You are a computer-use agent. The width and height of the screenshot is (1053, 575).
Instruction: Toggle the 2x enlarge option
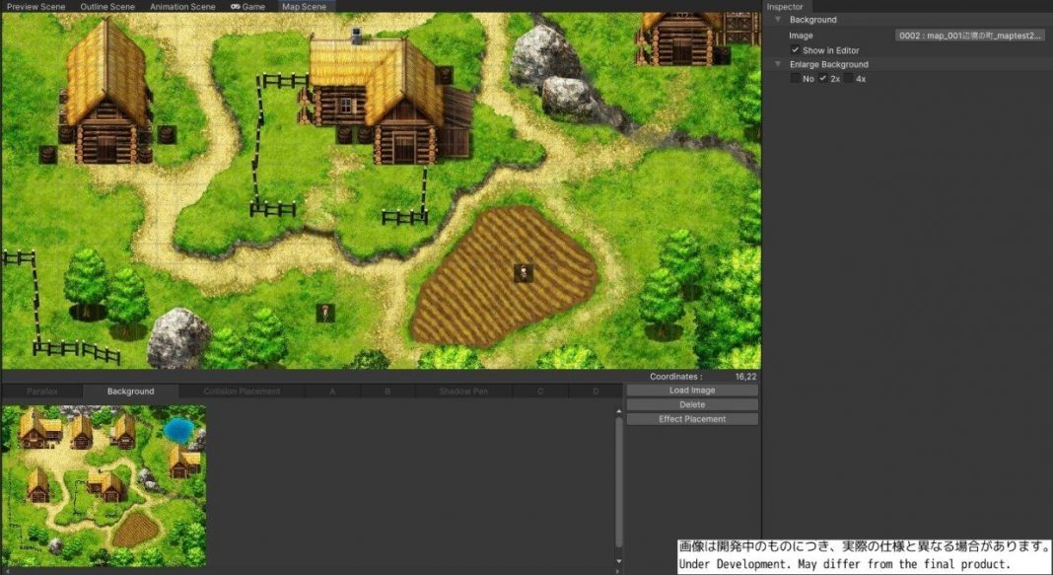point(822,79)
